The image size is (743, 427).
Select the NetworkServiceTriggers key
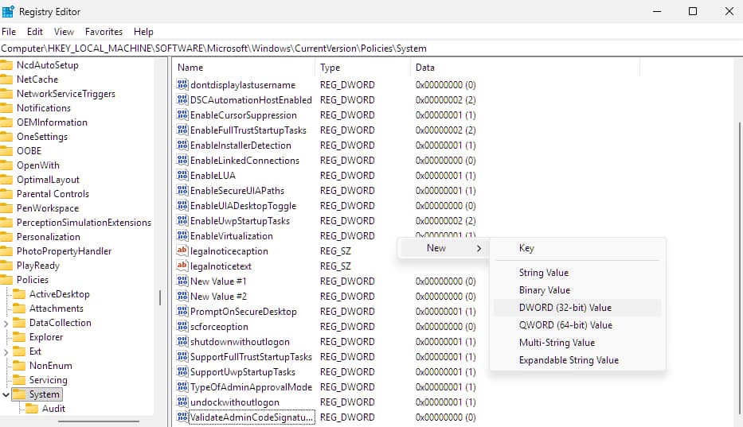tap(66, 94)
